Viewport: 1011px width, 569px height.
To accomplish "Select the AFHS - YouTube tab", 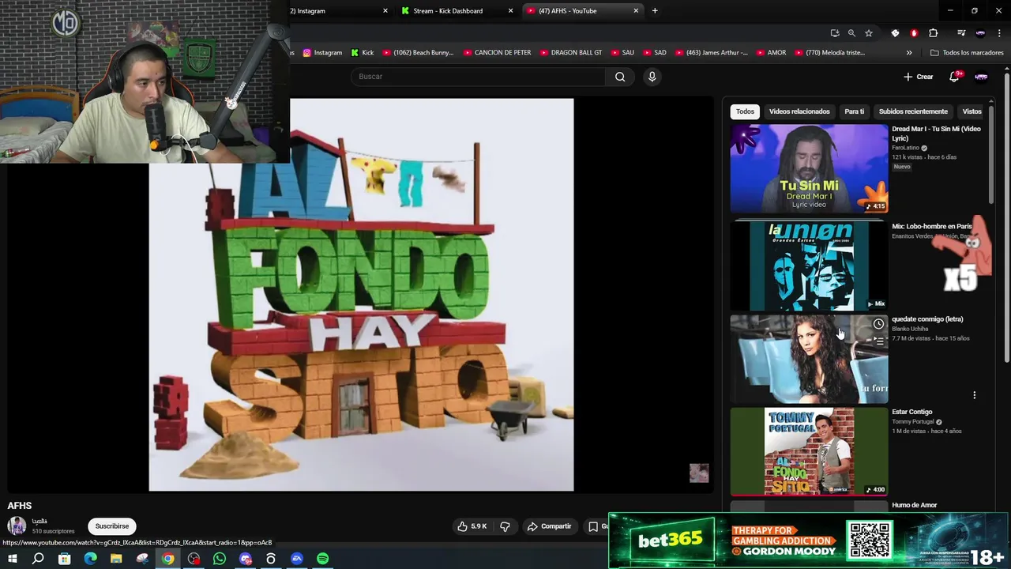I will pyautogui.click(x=583, y=11).
